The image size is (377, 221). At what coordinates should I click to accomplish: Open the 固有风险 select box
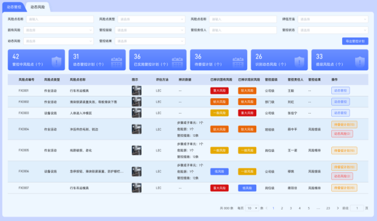point(59,30)
